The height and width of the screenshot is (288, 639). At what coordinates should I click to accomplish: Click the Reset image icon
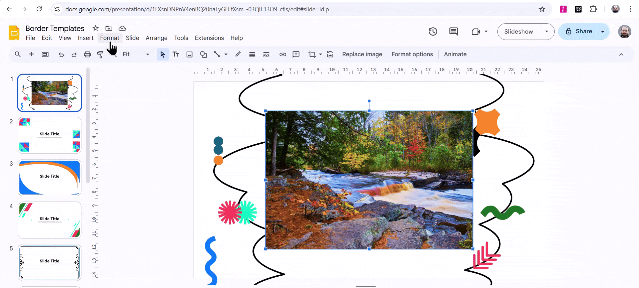tap(330, 55)
